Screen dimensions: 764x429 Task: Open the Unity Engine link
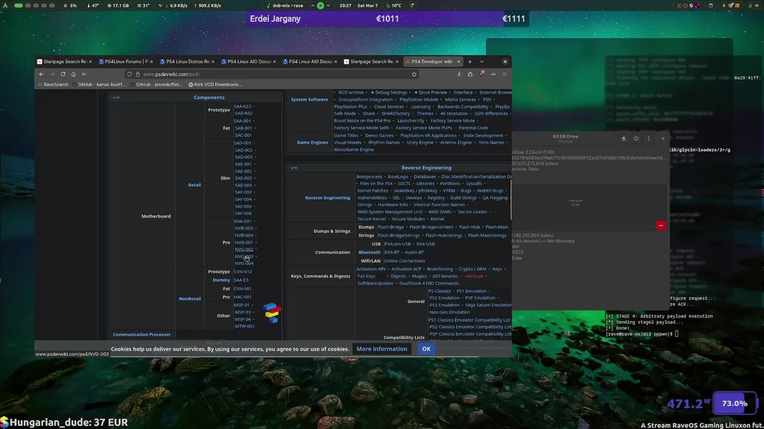pyautogui.click(x=420, y=142)
